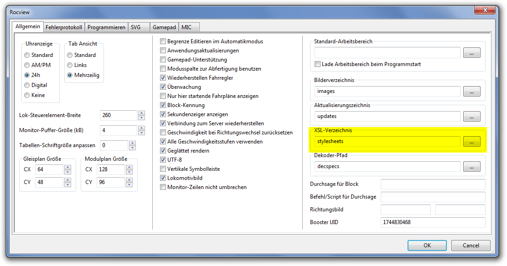The height and width of the screenshot is (266, 507).
Task: Open the Gamepad tab
Action: 164,27
